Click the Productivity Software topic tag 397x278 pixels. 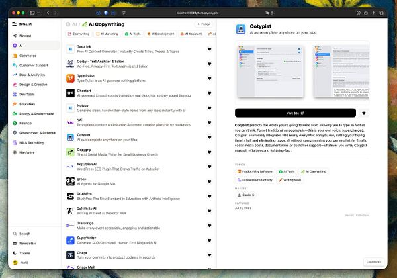pos(255,171)
